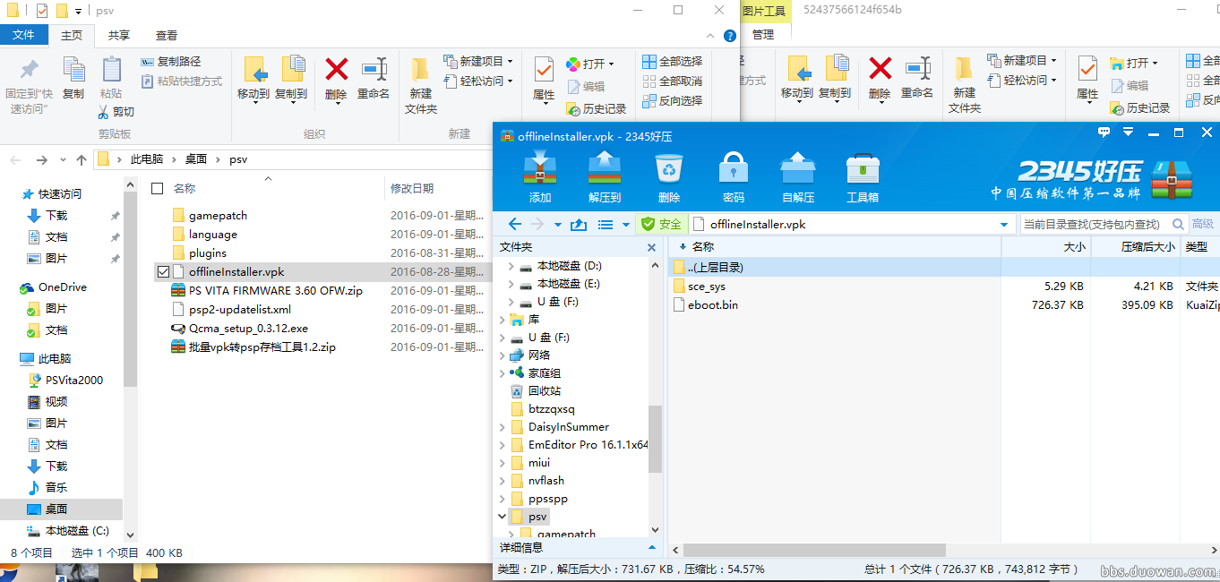
Task: Click the 解压到 extract icon in 2345好压
Action: [605, 167]
